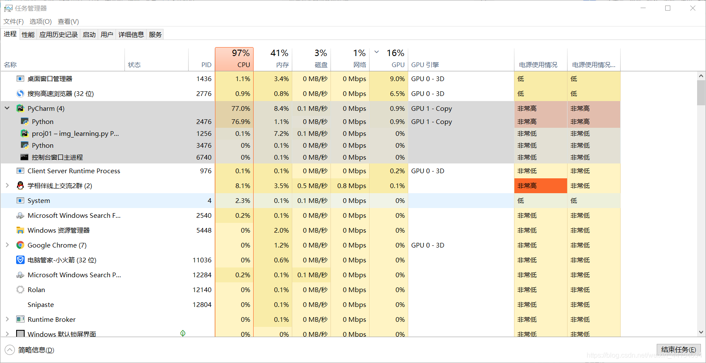Screen dimensions: 706x363
Task: Sort by the 网络 column header
Action: (x=350, y=59)
